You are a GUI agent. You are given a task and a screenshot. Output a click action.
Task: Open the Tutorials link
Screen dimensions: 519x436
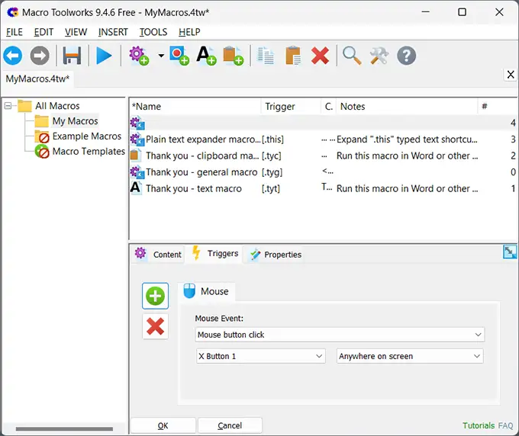(479, 425)
